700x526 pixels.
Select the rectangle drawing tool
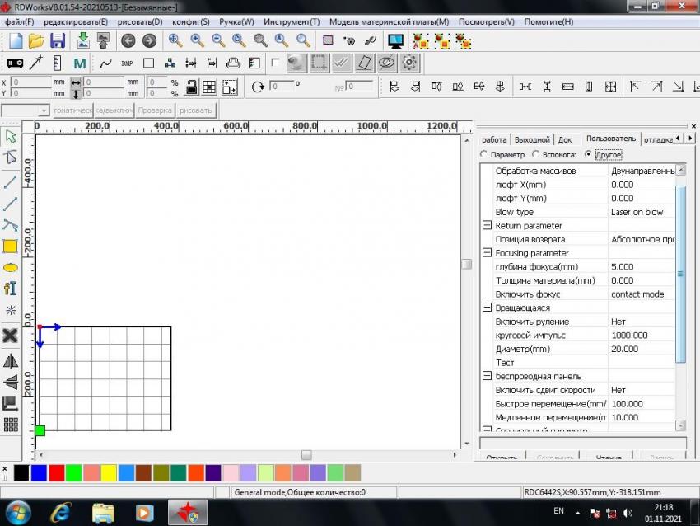pyautogui.click(x=11, y=246)
